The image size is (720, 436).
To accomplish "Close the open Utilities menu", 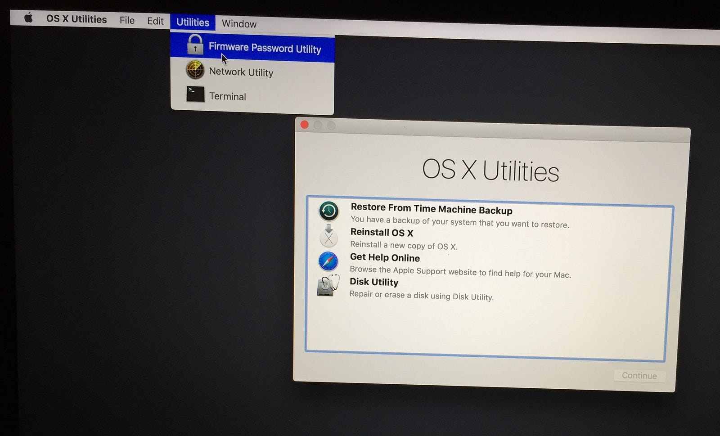I will (x=193, y=22).
